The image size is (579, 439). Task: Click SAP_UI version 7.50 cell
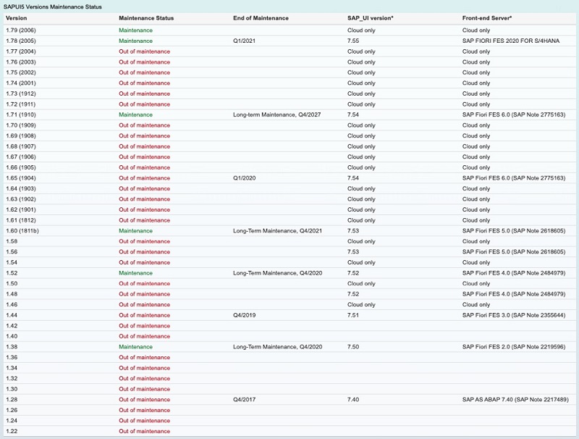tap(353, 346)
